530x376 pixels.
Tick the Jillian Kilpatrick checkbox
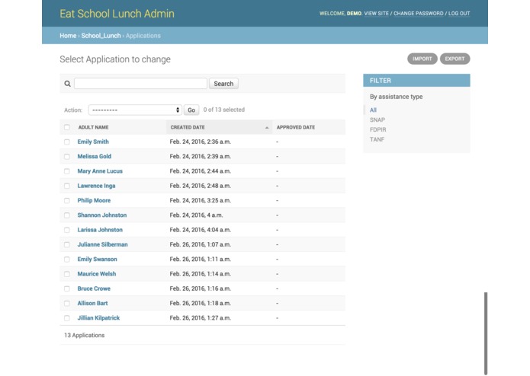pyautogui.click(x=66, y=318)
